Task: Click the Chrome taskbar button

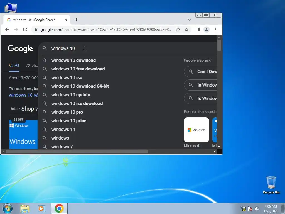Action: point(59,208)
